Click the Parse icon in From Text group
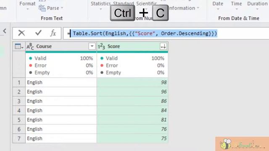 coord(42,8)
